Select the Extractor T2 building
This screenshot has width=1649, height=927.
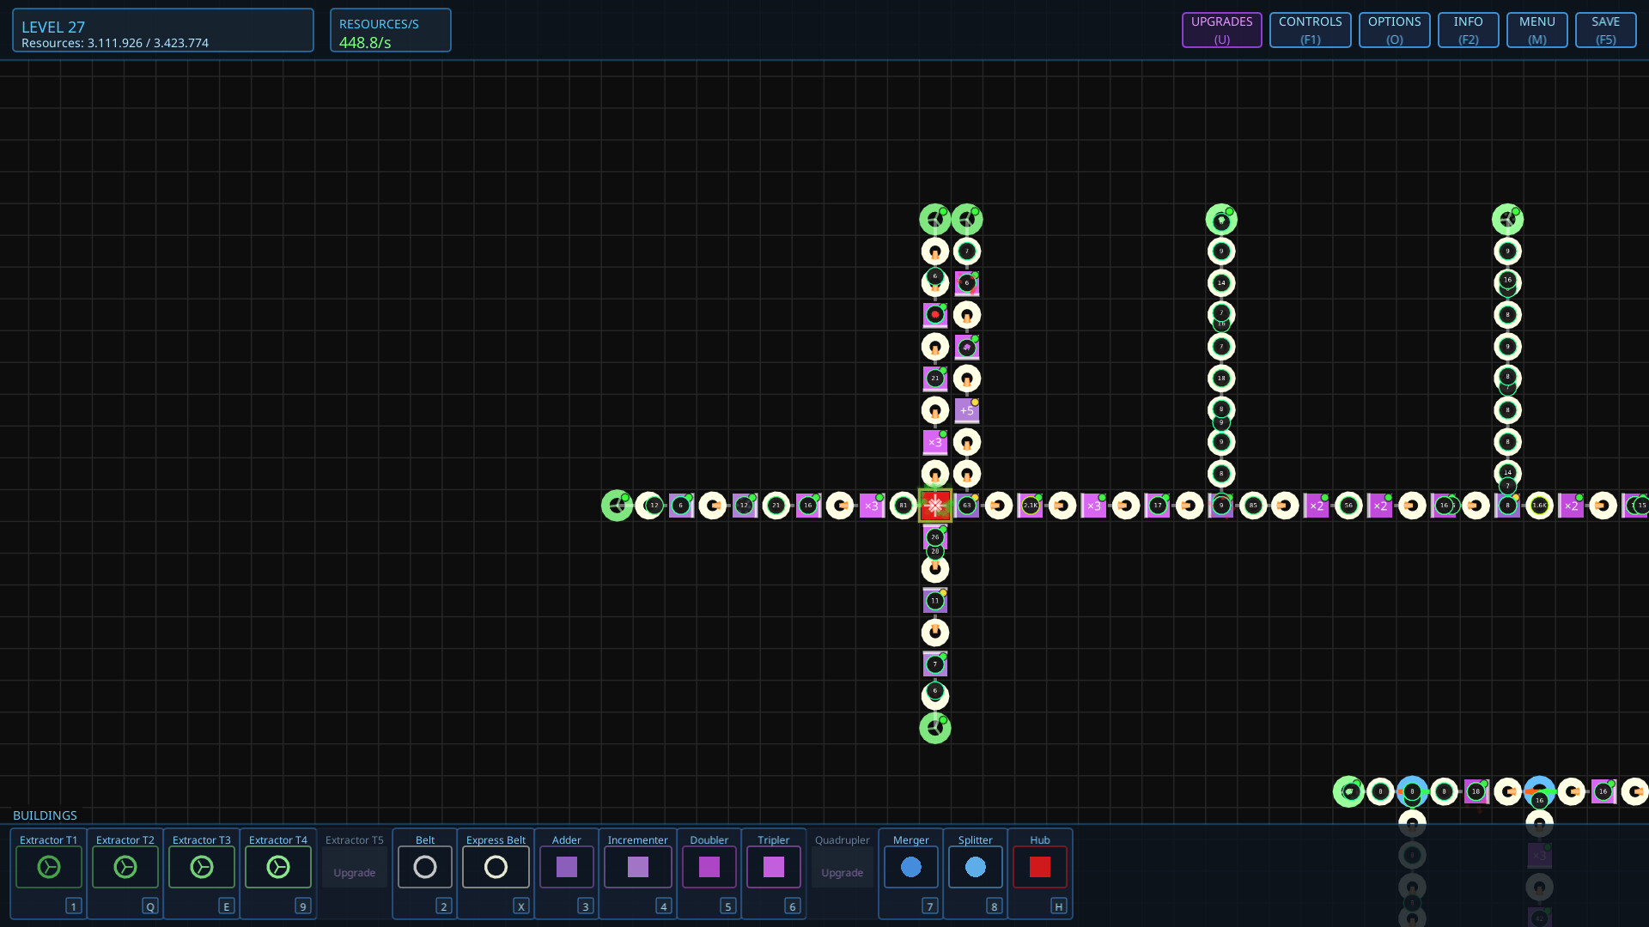tap(125, 867)
